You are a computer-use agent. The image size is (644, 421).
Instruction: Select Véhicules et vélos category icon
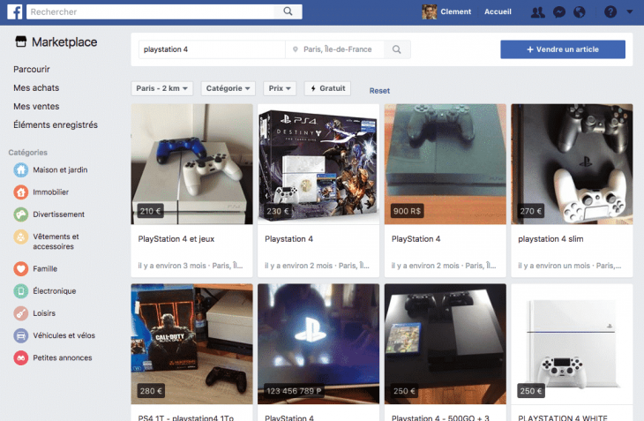[21, 335]
